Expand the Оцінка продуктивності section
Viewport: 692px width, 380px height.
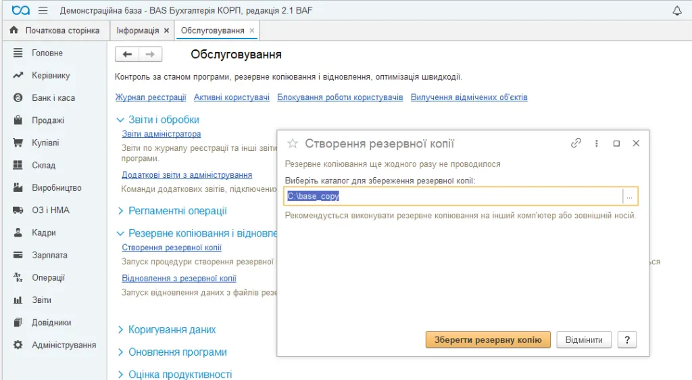(120, 375)
